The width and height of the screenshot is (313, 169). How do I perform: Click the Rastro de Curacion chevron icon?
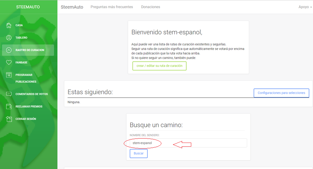tap(9, 50)
